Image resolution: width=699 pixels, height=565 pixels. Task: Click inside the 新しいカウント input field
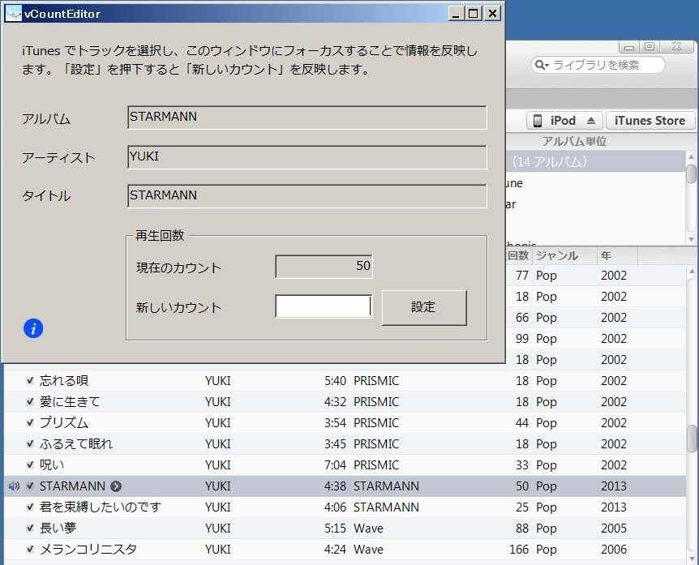(323, 306)
